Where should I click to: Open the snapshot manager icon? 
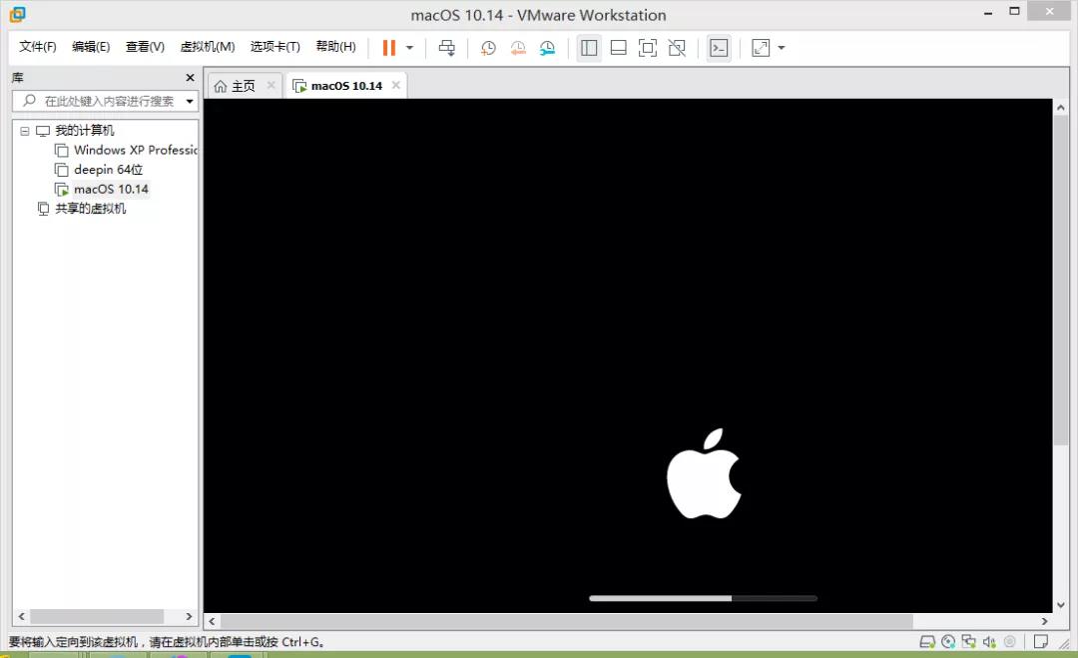(548, 48)
